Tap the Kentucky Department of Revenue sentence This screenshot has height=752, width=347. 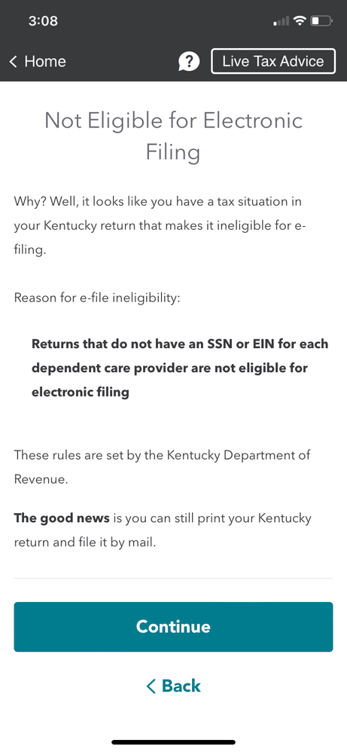pos(162,466)
